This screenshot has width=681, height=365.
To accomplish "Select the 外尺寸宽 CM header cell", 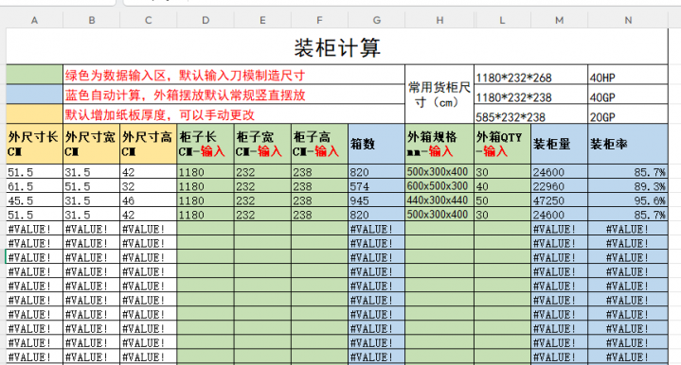I will coord(92,144).
